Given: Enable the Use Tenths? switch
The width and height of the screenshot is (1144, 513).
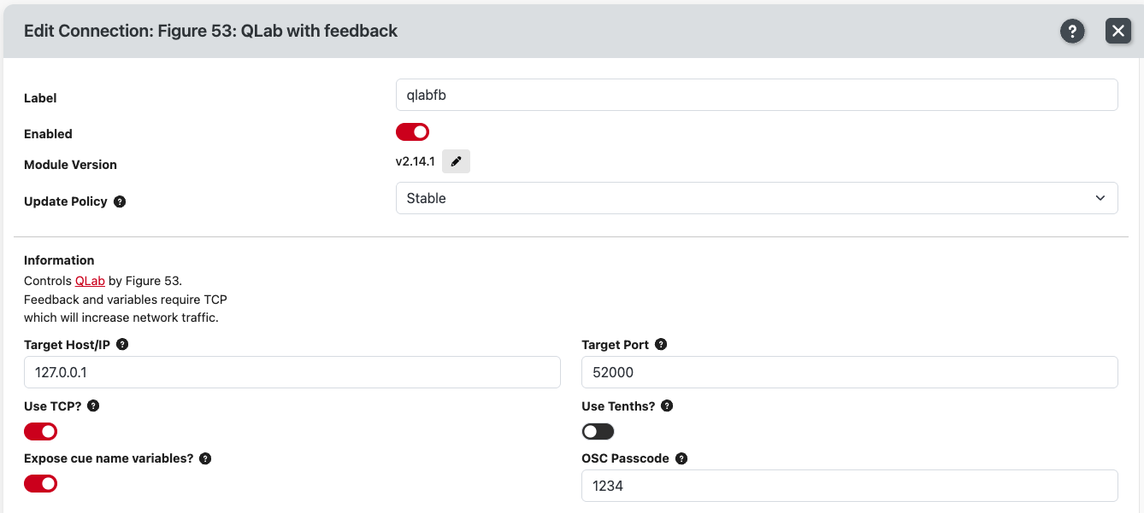Looking at the screenshot, I should tap(598, 432).
